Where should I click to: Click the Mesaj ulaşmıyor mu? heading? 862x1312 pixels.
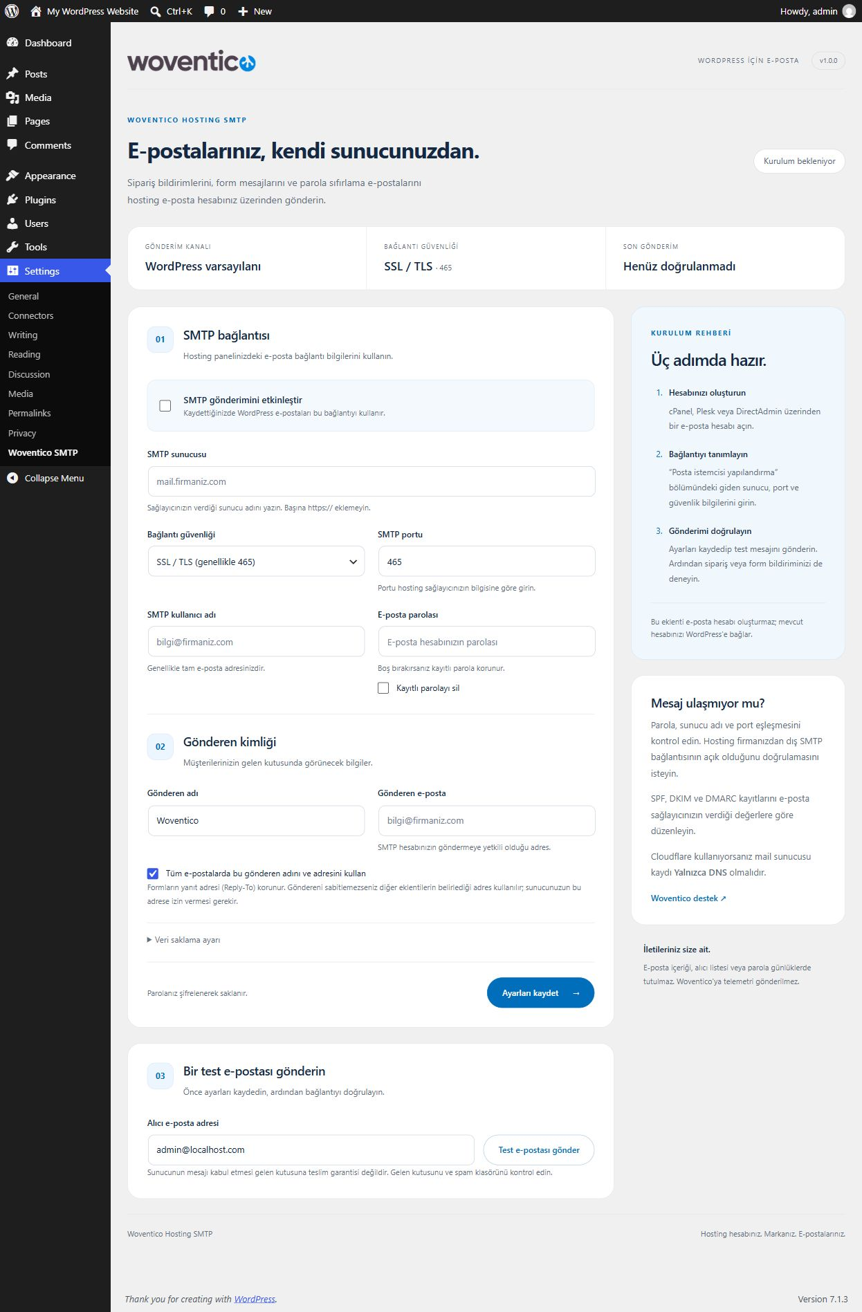(x=708, y=703)
